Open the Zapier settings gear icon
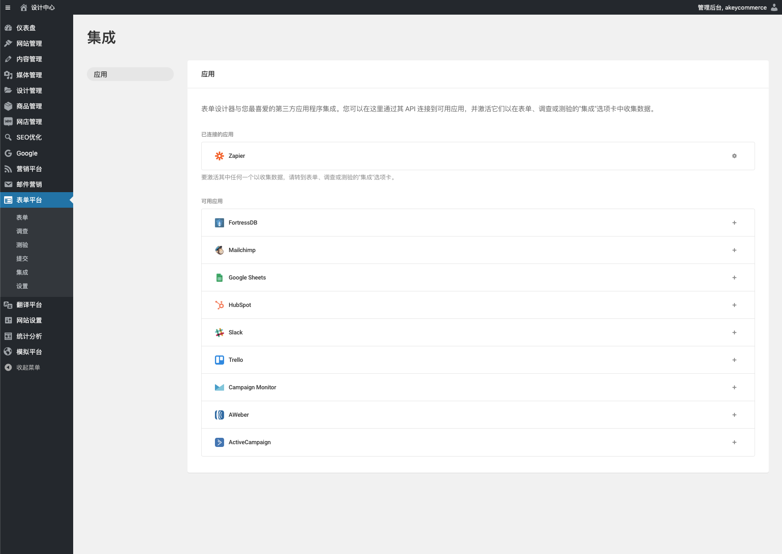 click(x=734, y=156)
